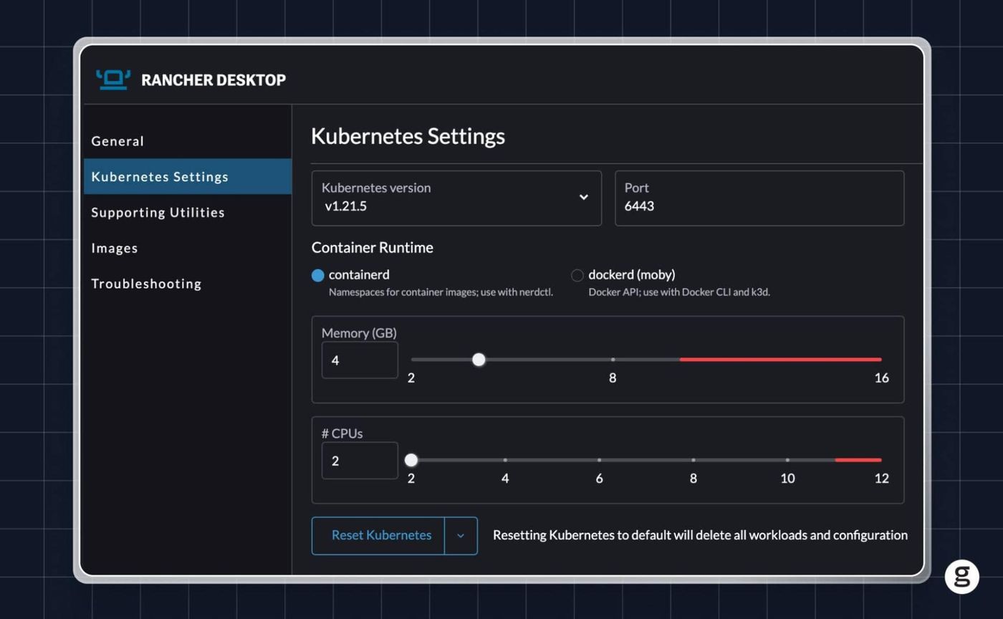Click the CPUs slider handle
This screenshot has height=619, width=1003.
coord(411,460)
